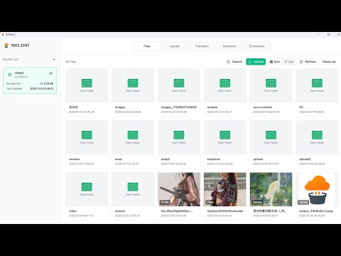
Task: Maximize the R2Client window
Action: click(x=329, y=35)
